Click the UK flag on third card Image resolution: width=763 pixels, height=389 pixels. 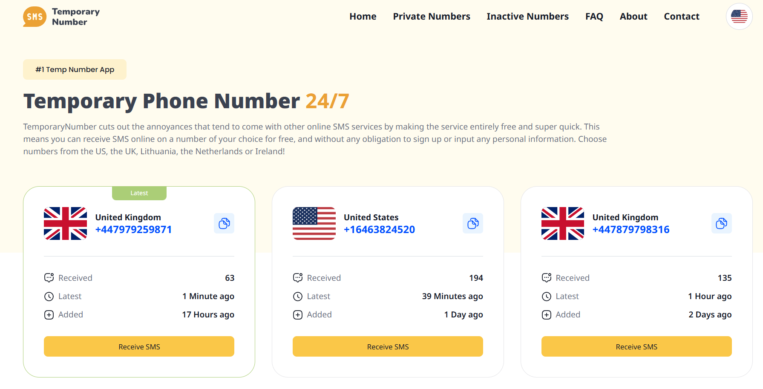pyautogui.click(x=563, y=224)
